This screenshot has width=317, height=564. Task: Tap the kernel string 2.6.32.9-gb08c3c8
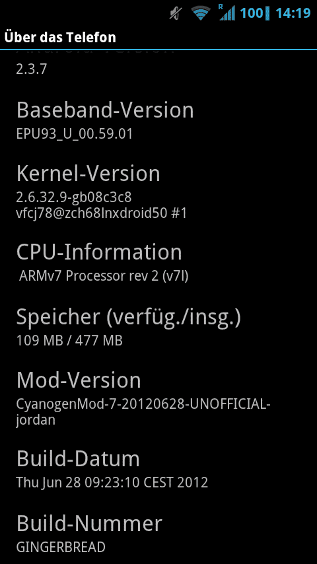[x=74, y=197]
